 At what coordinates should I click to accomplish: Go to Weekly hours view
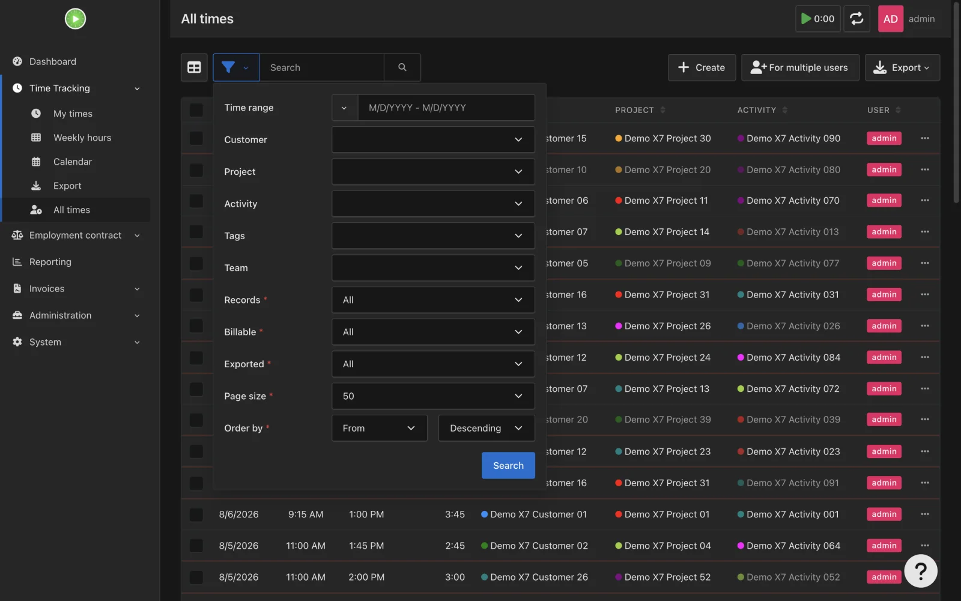[x=82, y=138]
